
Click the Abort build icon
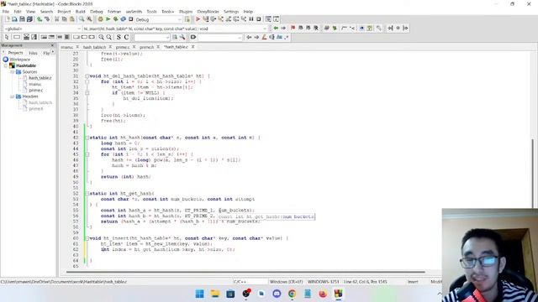131,19
